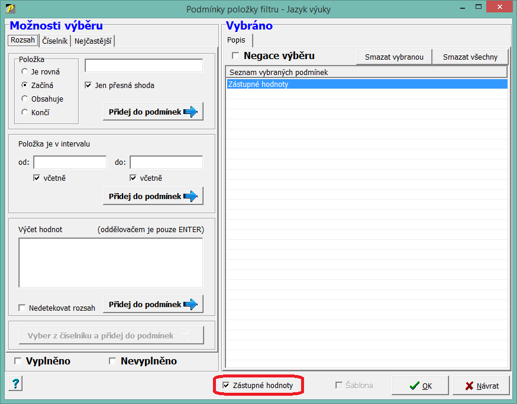Enable 'Negace výběru' checkbox

[x=235, y=56]
